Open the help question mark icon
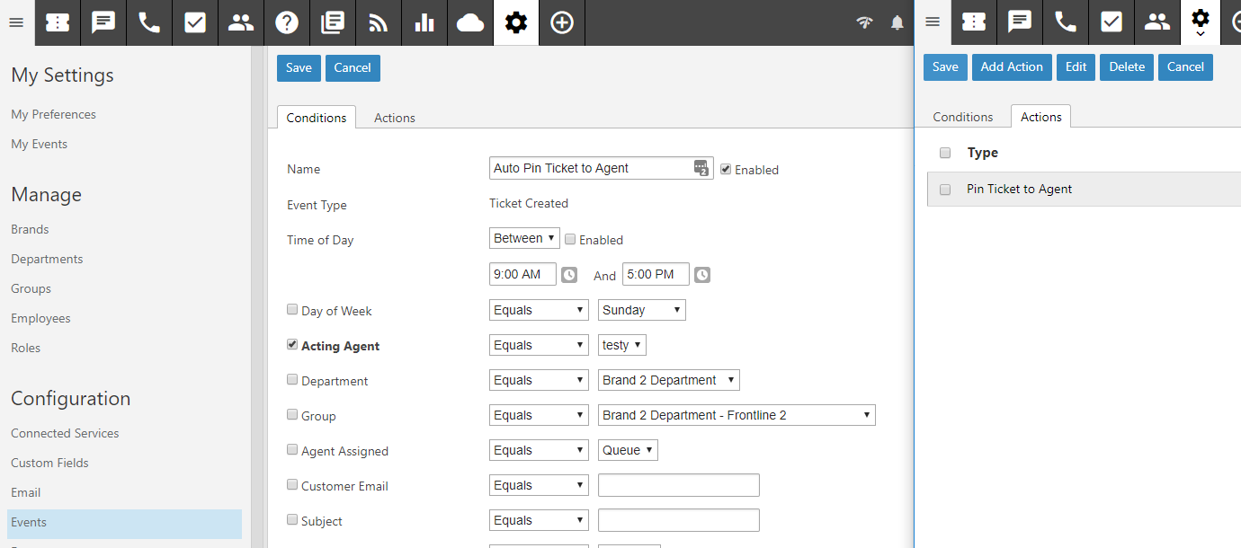The width and height of the screenshot is (1241, 548). pos(287,22)
